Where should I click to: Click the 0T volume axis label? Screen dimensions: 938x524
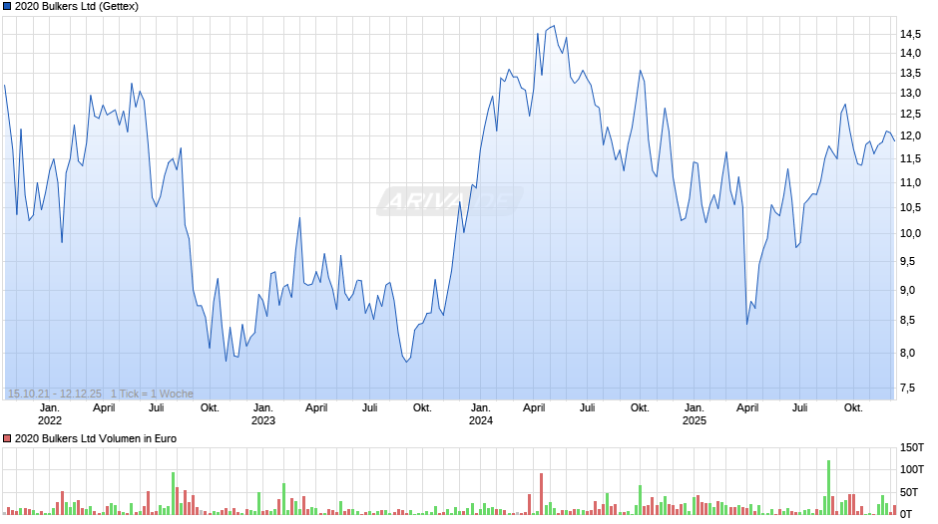pyautogui.click(x=906, y=514)
